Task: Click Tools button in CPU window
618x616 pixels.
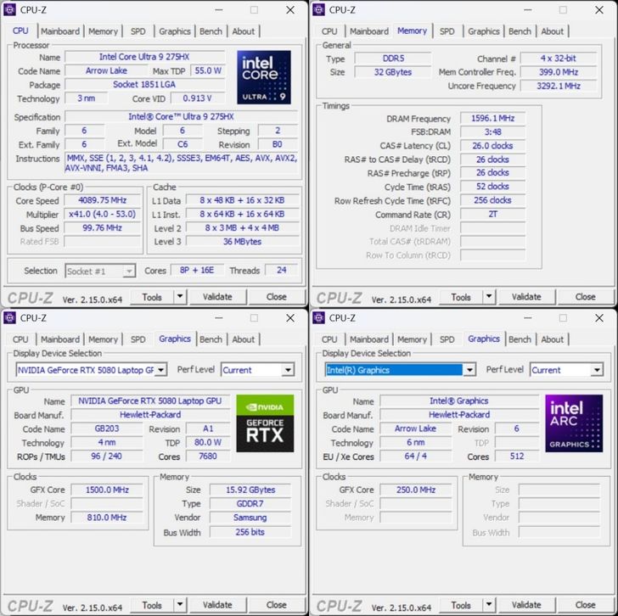Action: click(152, 297)
